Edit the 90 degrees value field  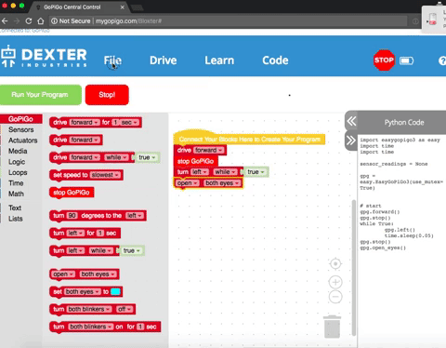coord(72,215)
